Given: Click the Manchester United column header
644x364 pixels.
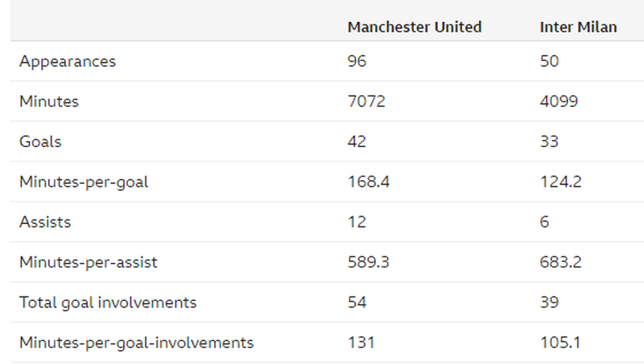Looking at the screenshot, I should [415, 27].
